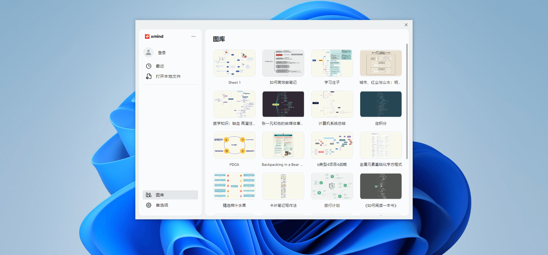Viewport: 548px width, 255px height.
Task: Open the 精选榨汁水果 thumbnail
Action: pyautogui.click(x=234, y=186)
